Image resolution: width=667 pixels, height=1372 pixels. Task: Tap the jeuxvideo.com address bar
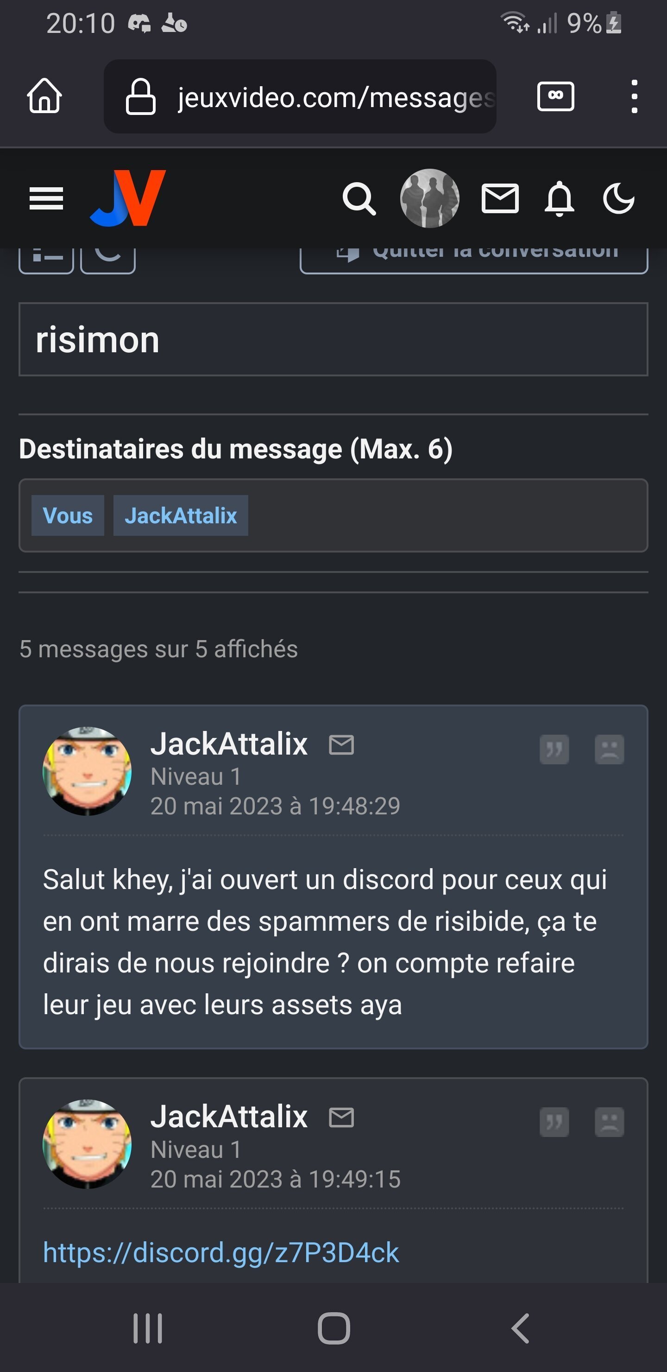pyautogui.click(x=300, y=96)
